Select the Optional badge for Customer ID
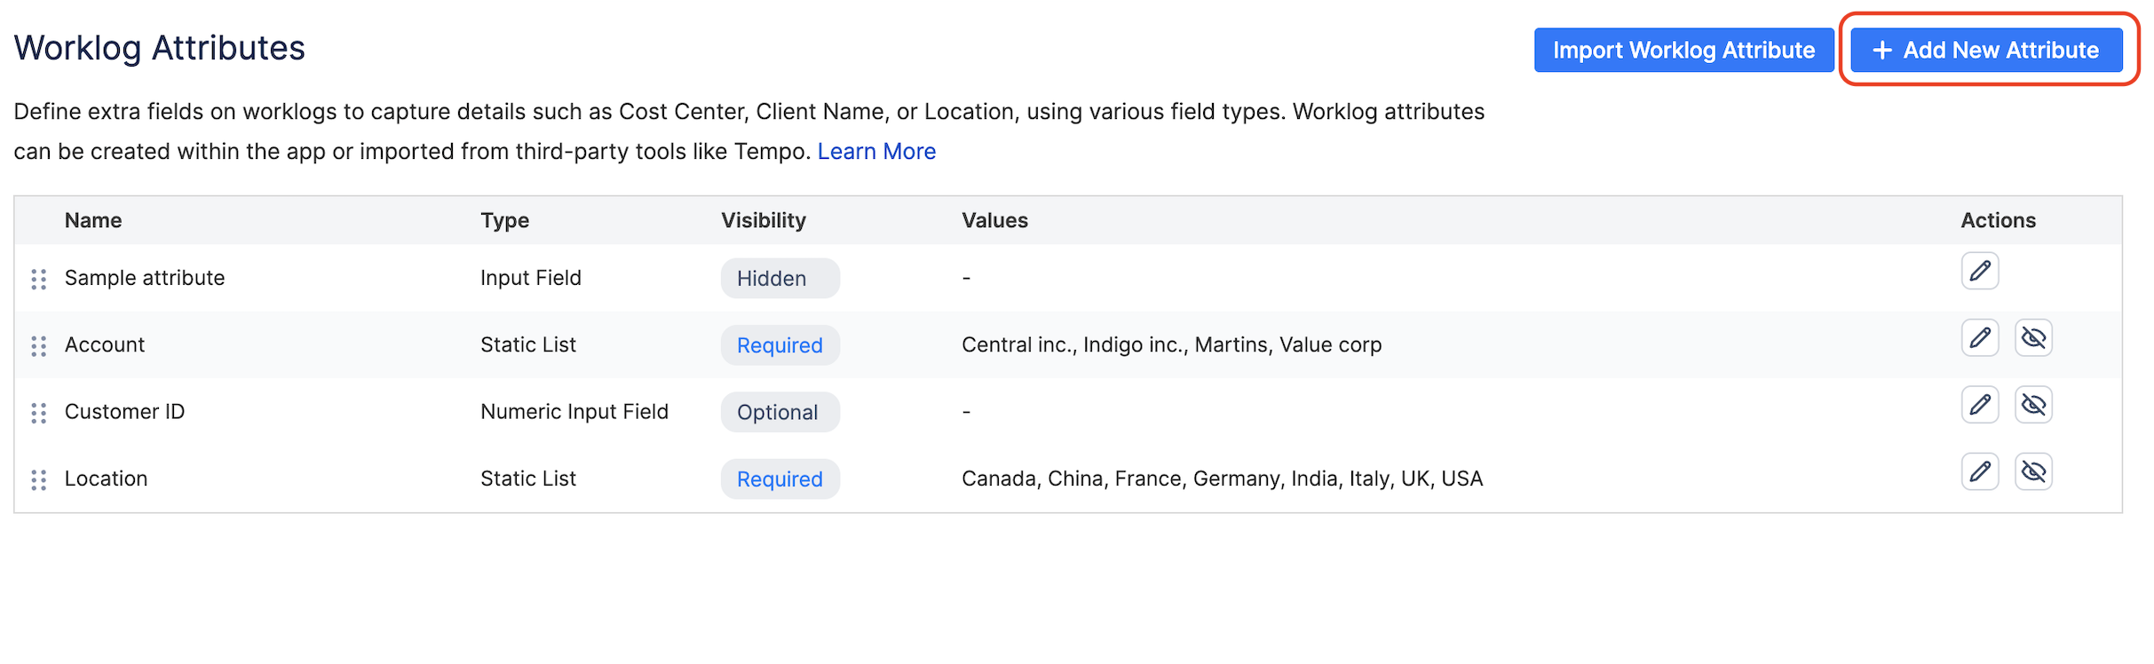Image resolution: width=2154 pixels, height=664 pixels. [779, 412]
